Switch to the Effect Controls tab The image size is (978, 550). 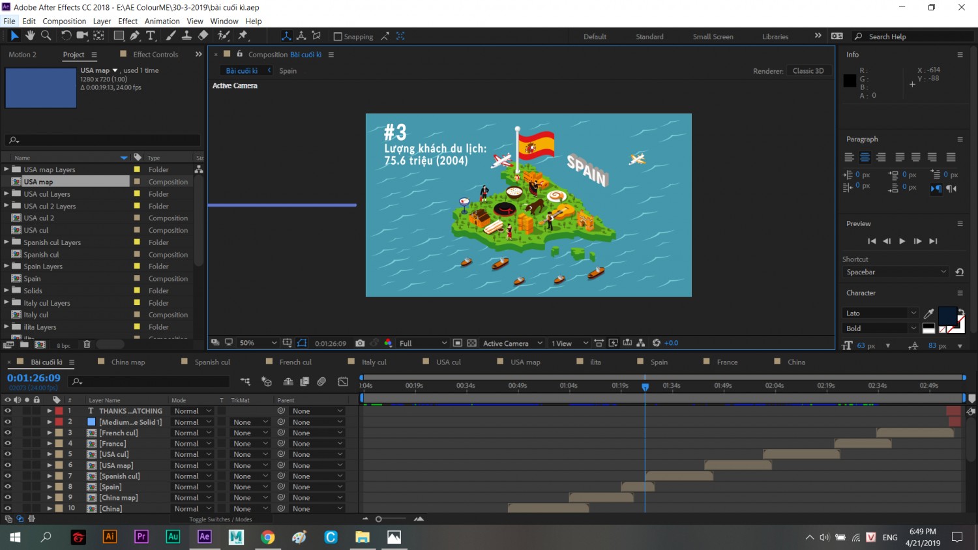tap(155, 55)
